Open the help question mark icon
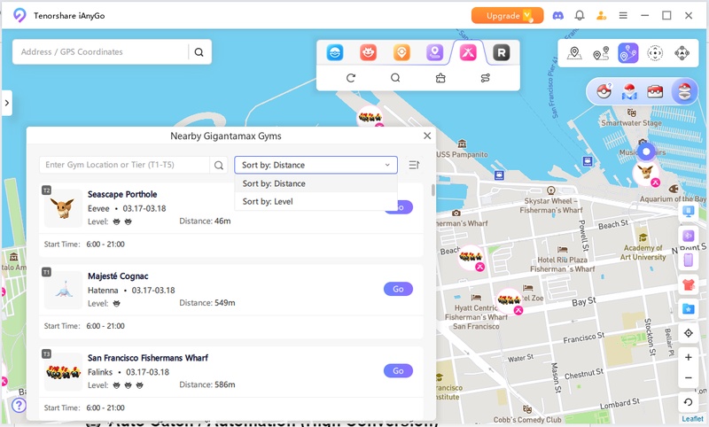Screen dimensions: 709x427 (x=19, y=406)
